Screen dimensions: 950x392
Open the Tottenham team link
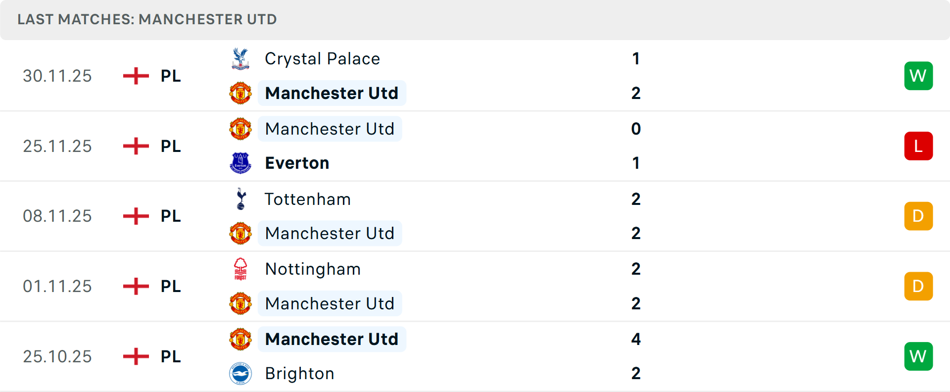click(308, 199)
